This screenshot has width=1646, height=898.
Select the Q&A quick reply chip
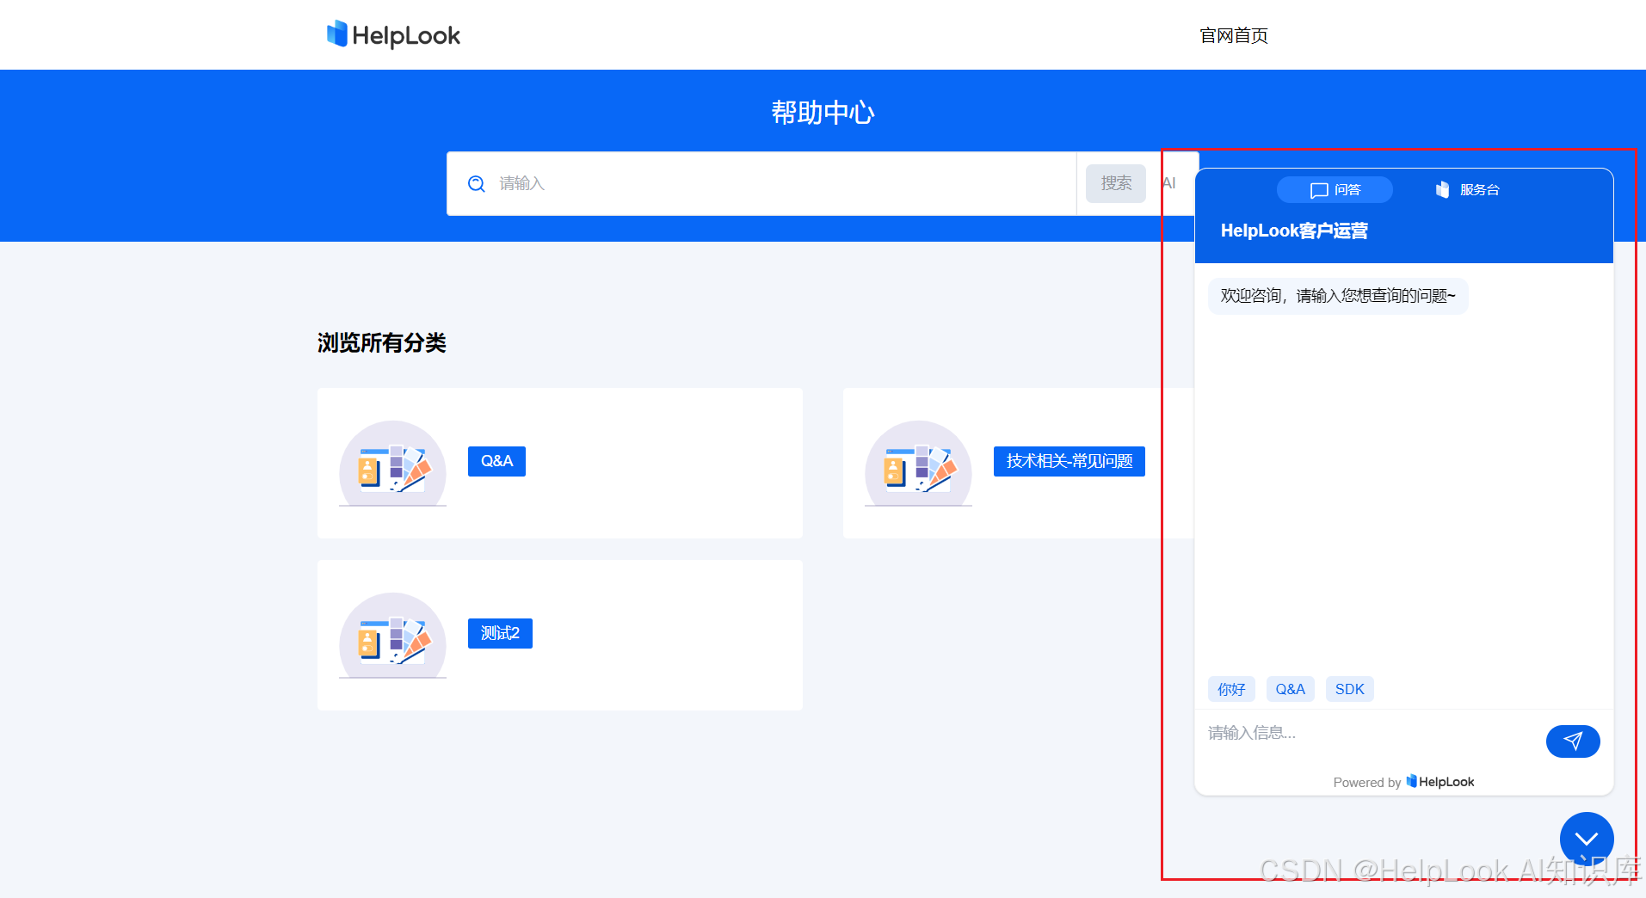point(1290,689)
